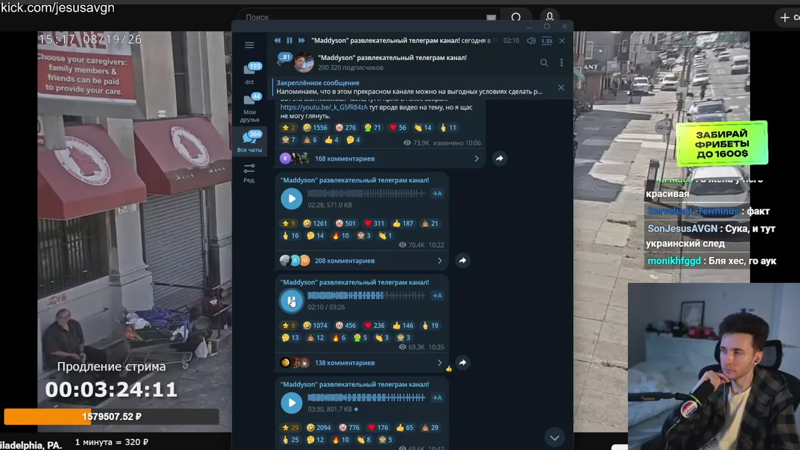800x450 pixels.
Task: Toggle the poop 21 reaction
Action: tap(430, 223)
